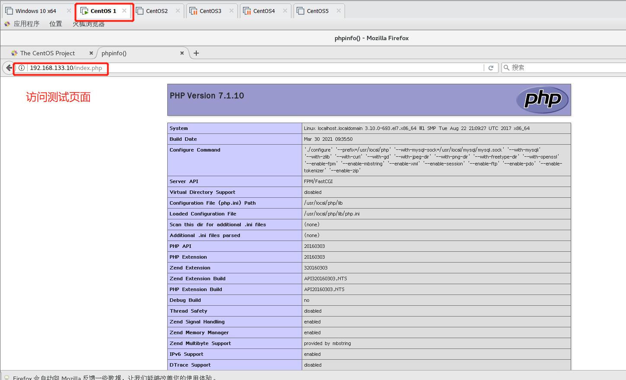Click the value provided by mbstring
626x380 pixels.
point(327,343)
